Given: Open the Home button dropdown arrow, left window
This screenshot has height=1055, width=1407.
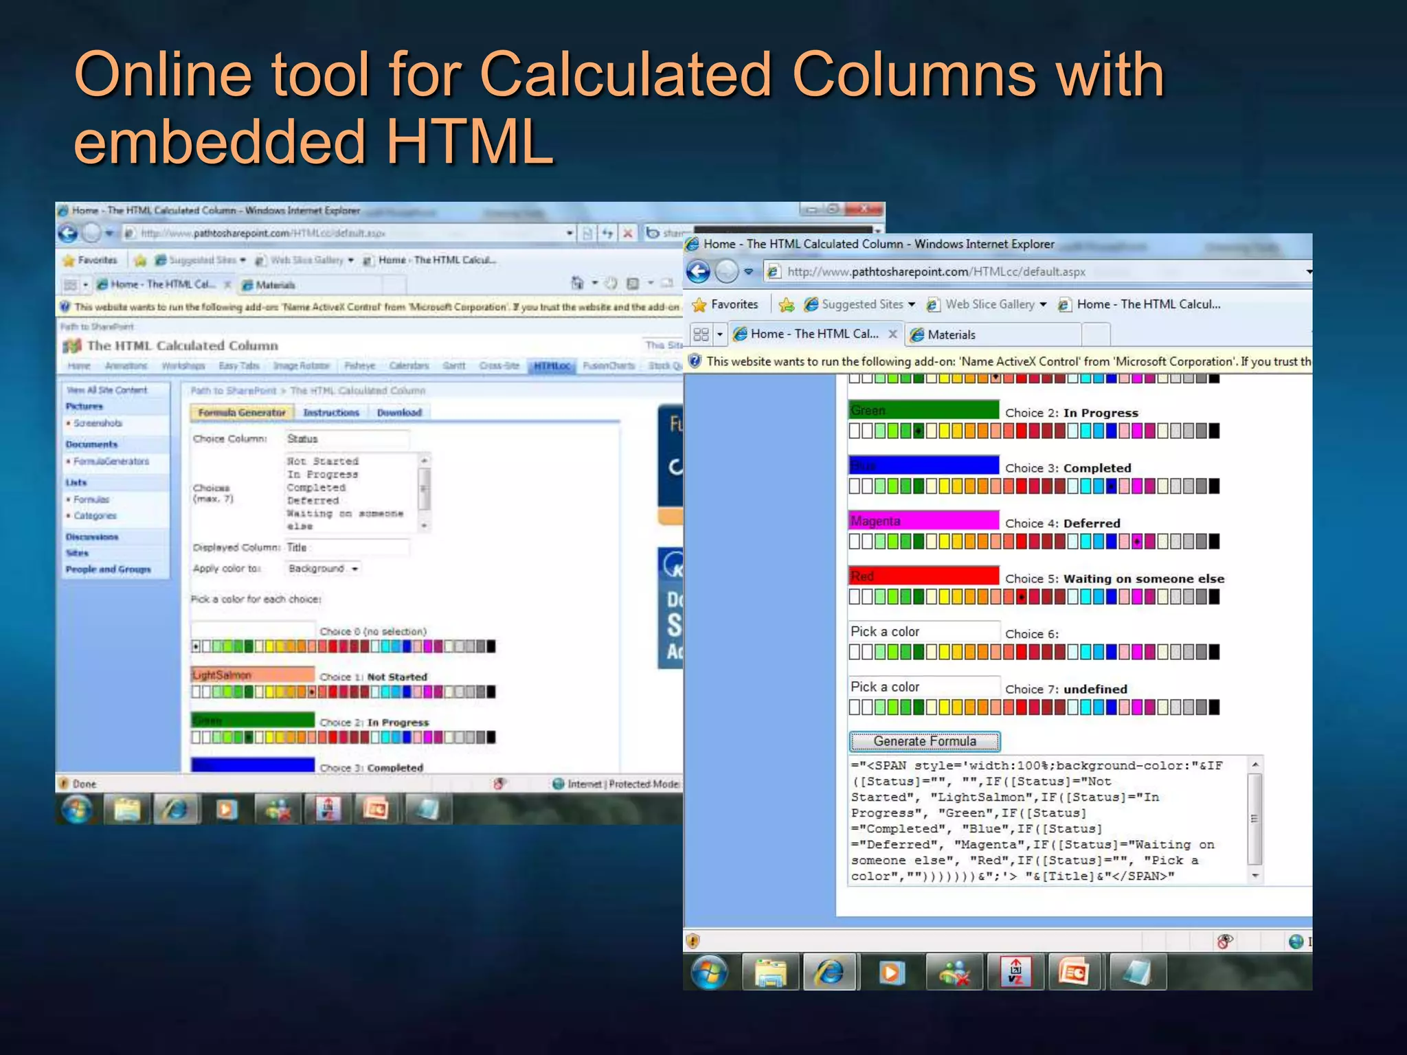Looking at the screenshot, I should pos(595,283).
